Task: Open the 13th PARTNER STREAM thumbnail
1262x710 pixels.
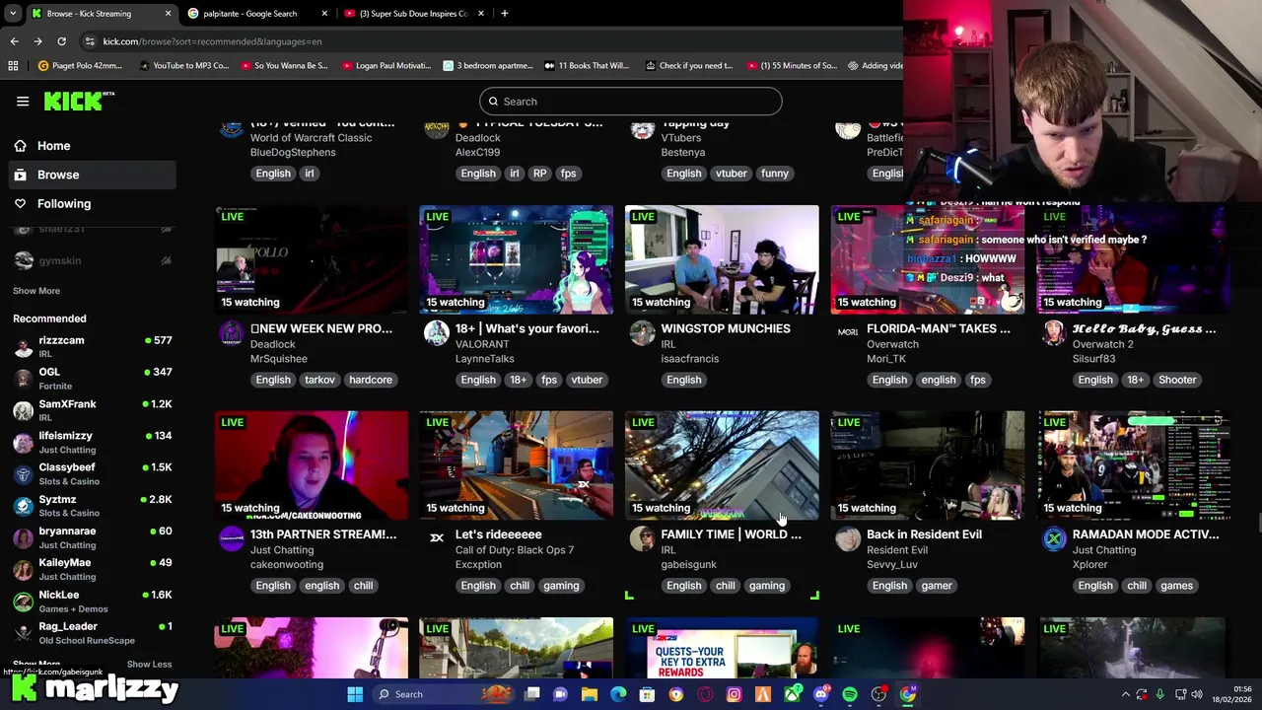Action: coord(312,465)
